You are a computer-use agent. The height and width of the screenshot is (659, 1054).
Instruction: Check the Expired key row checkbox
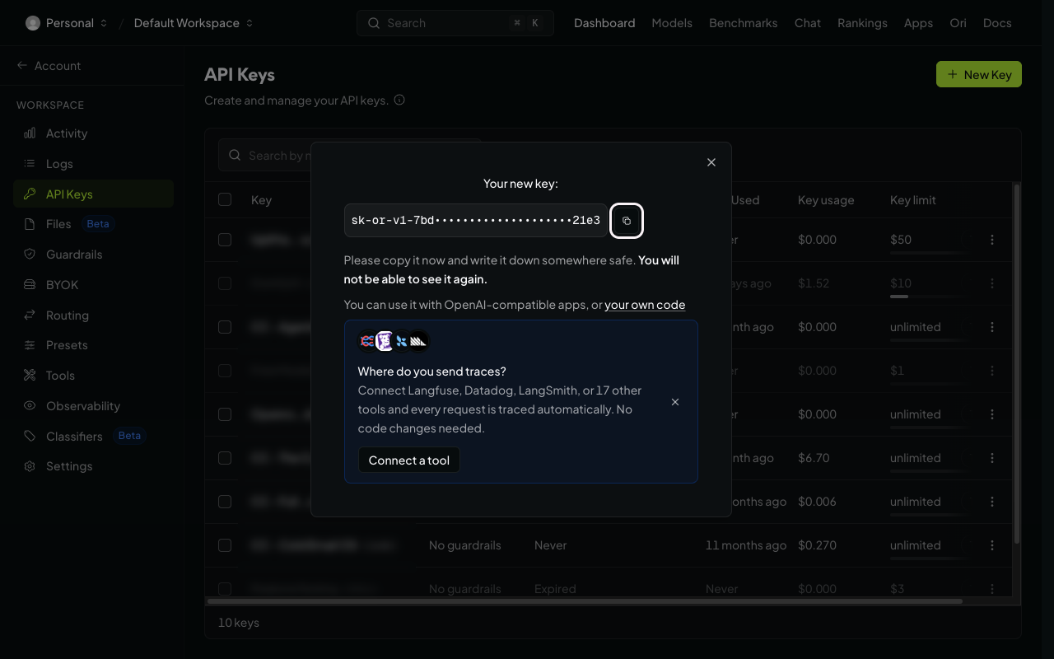[x=225, y=589]
